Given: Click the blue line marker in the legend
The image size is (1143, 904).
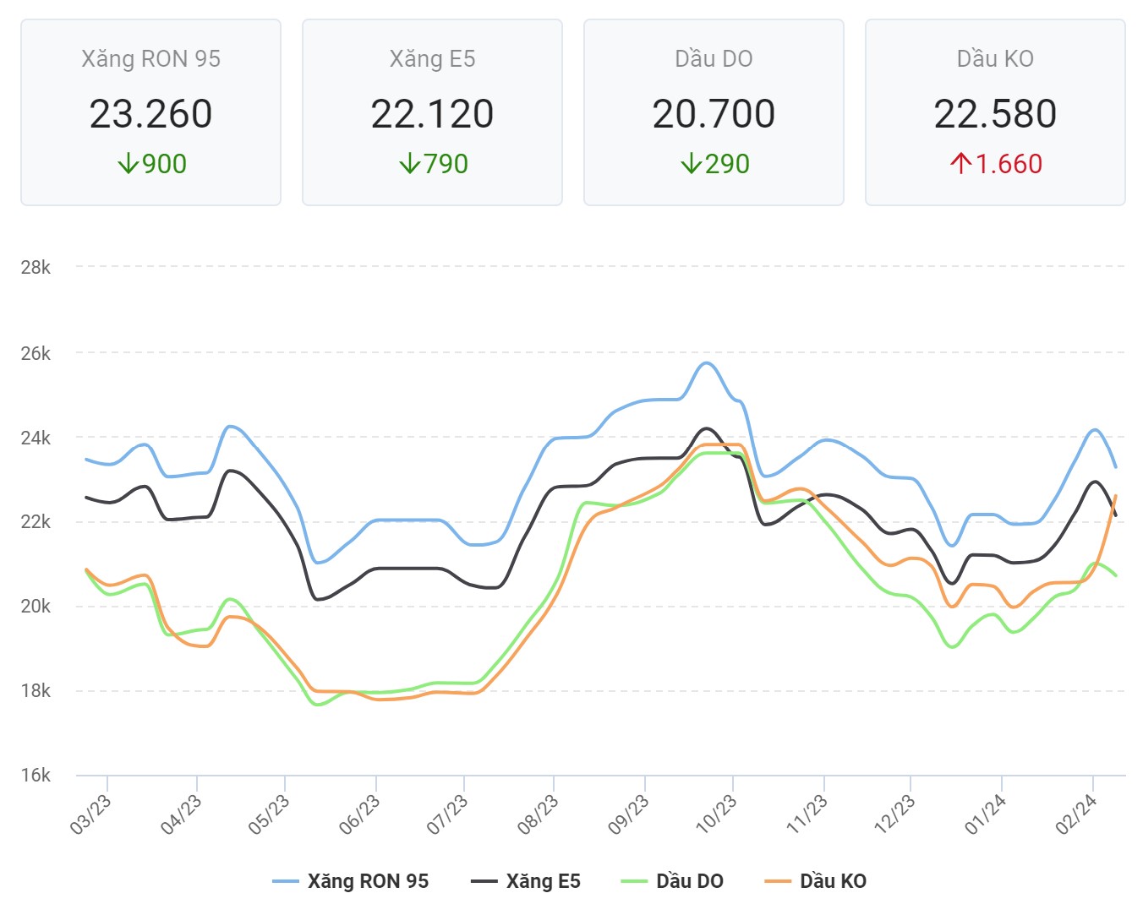Looking at the screenshot, I should 286,881.
